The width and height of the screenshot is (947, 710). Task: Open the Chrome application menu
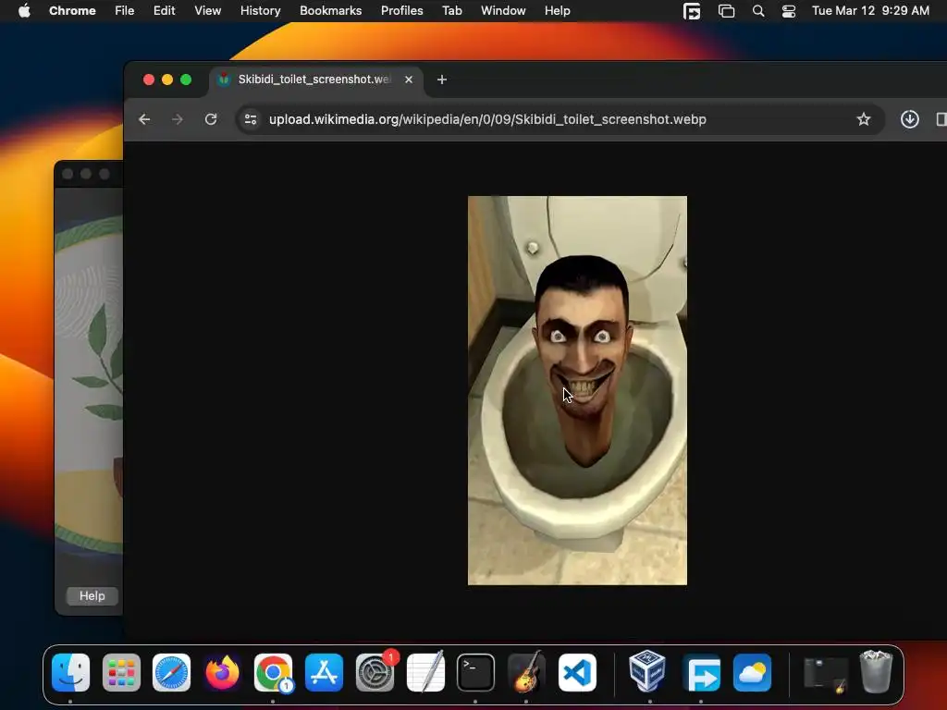(72, 11)
